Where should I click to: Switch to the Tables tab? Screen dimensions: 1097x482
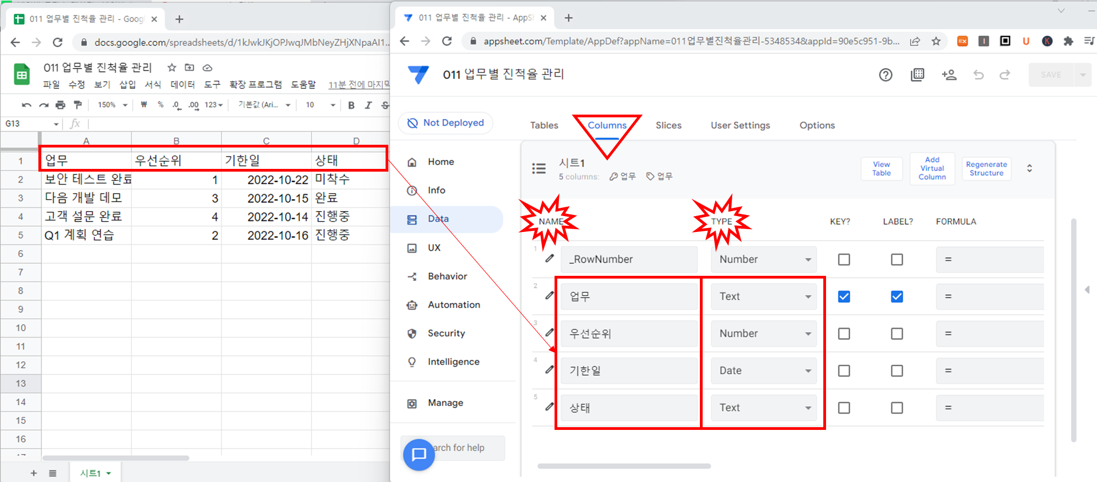544,126
